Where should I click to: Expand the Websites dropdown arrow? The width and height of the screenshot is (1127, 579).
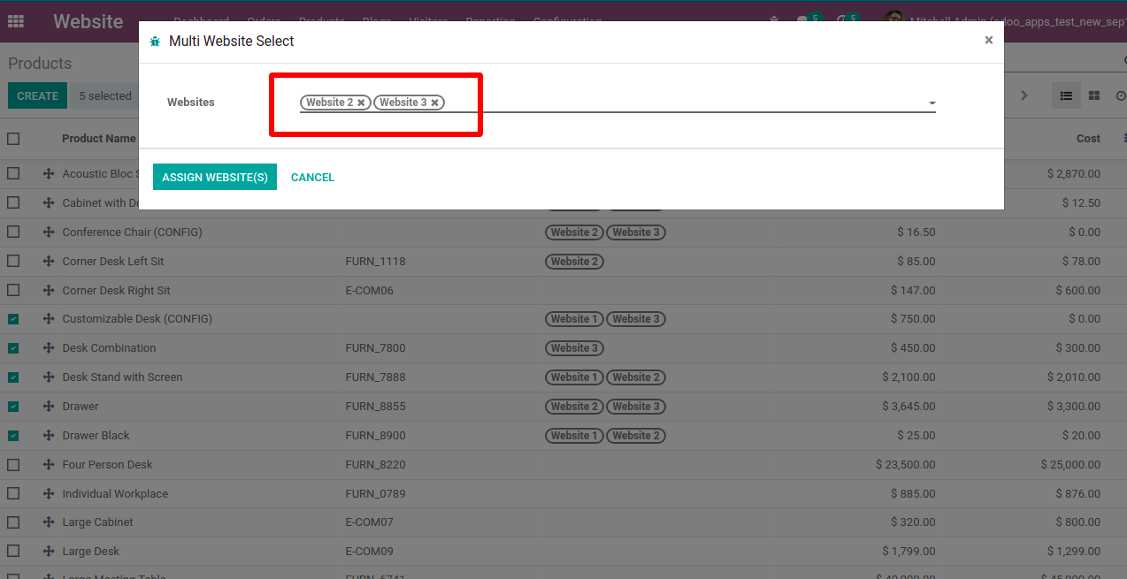pyautogui.click(x=931, y=103)
